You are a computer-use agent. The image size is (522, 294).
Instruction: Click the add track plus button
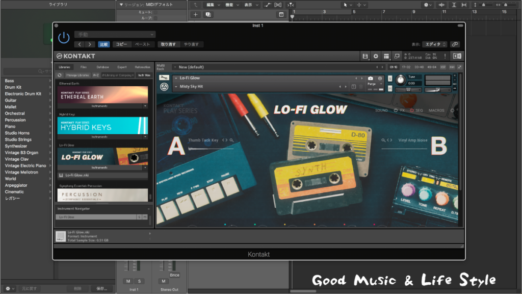click(x=195, y=15)
